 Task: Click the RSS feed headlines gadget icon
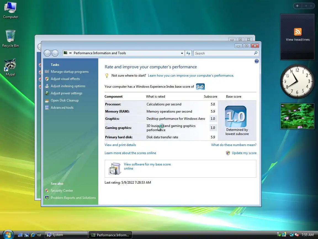298,32
